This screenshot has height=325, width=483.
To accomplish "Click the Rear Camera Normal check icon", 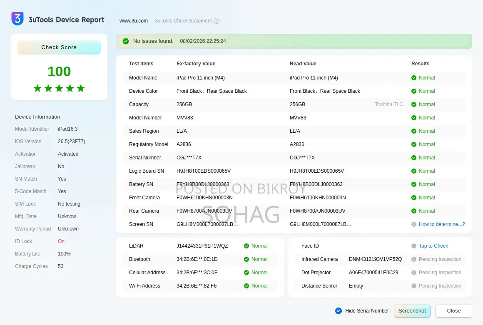I will [414, 211].
